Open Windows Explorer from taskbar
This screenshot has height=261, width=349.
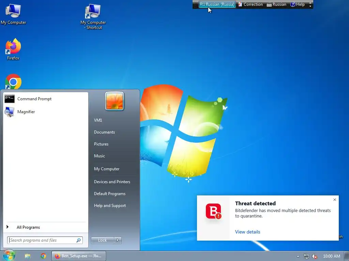point(28,256)
